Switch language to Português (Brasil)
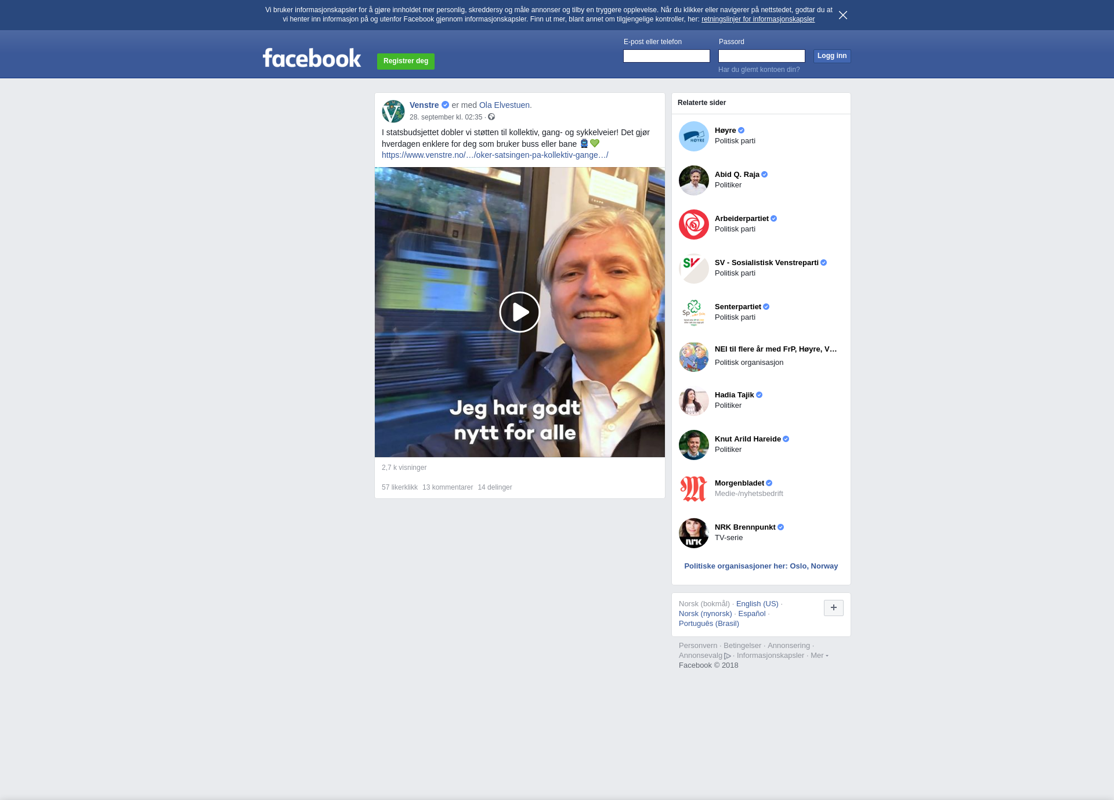The height and width of the screenshot is (800, 1114). [709, 624]
